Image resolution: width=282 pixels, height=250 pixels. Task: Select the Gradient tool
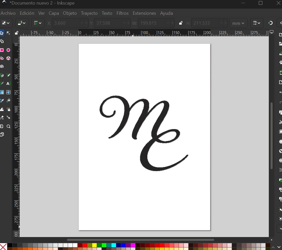(2, 92)
